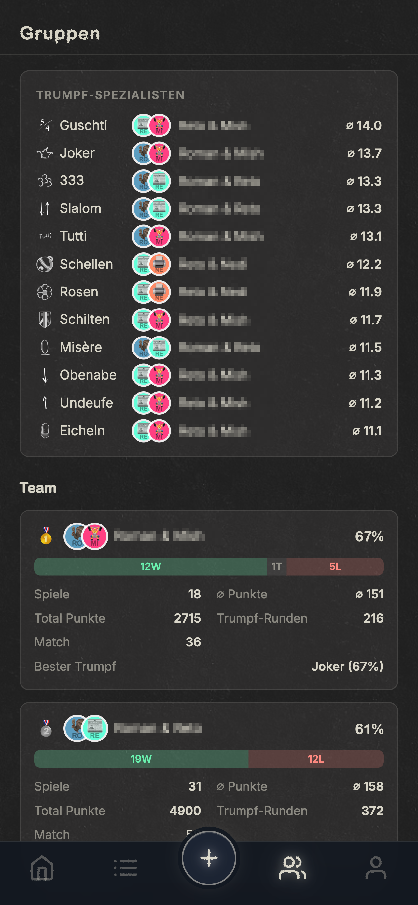Tap the Rosen flower icon

(x=45, y=292)
